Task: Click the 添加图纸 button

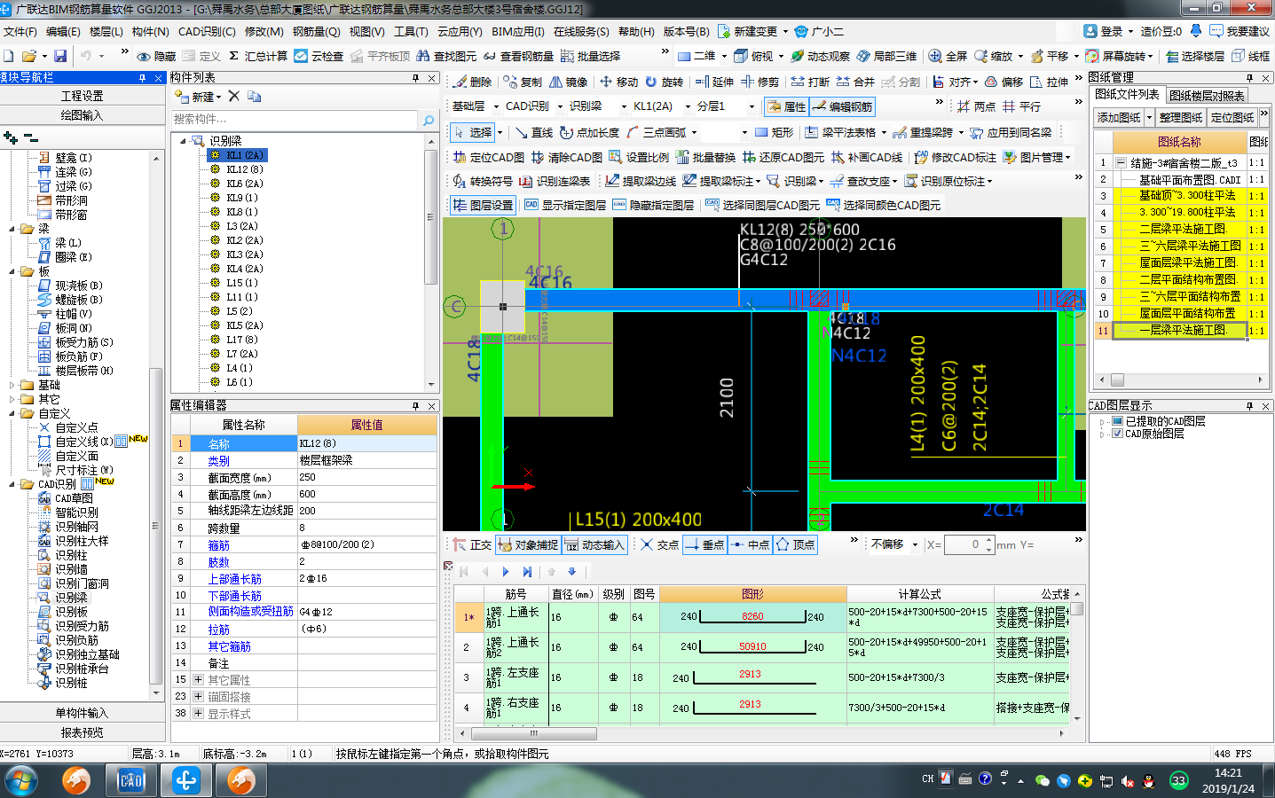Action: 1118,117
